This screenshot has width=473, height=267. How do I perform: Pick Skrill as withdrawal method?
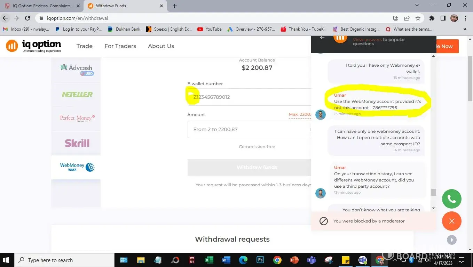(76, 143)
